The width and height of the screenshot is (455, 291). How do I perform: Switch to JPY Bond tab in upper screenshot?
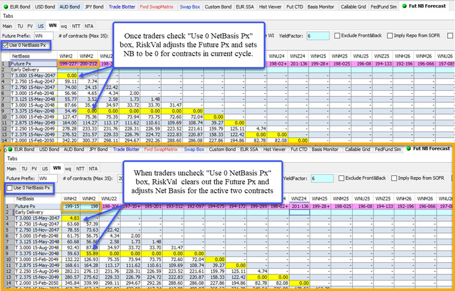94,6
